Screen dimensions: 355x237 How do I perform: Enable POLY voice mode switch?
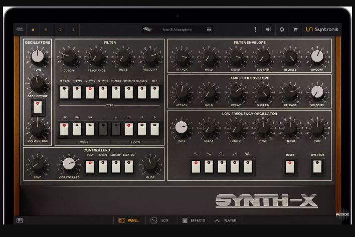[x=90, y=167]
